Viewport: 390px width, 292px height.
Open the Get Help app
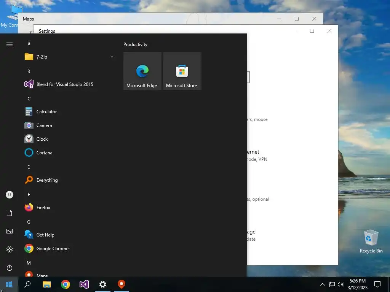(x=70, y=235)
